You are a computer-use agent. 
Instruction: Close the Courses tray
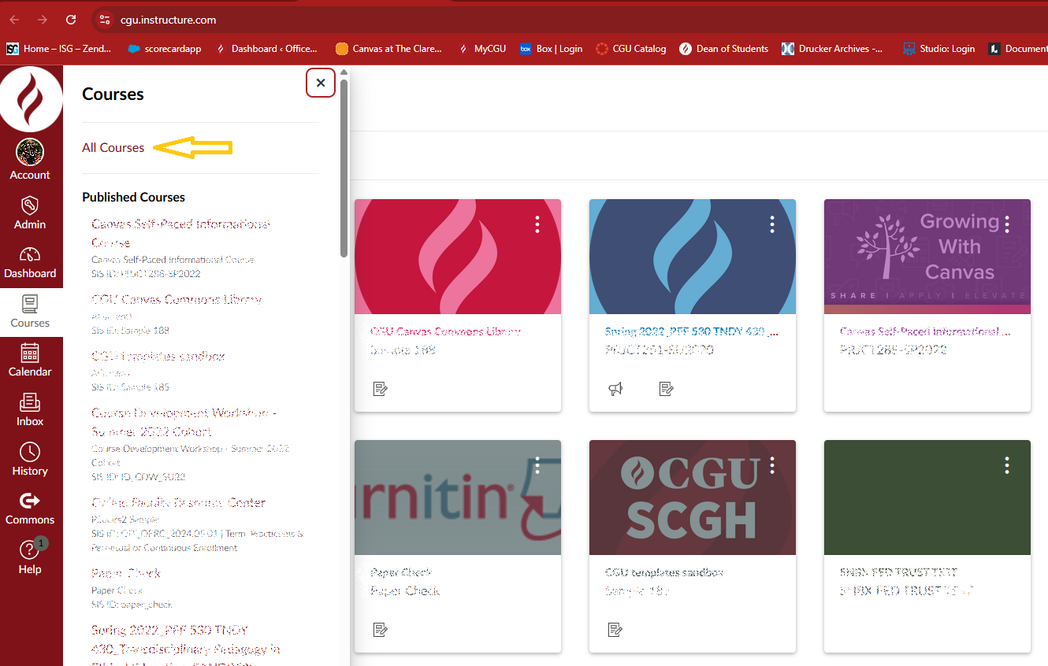click(x=321, y=83)
